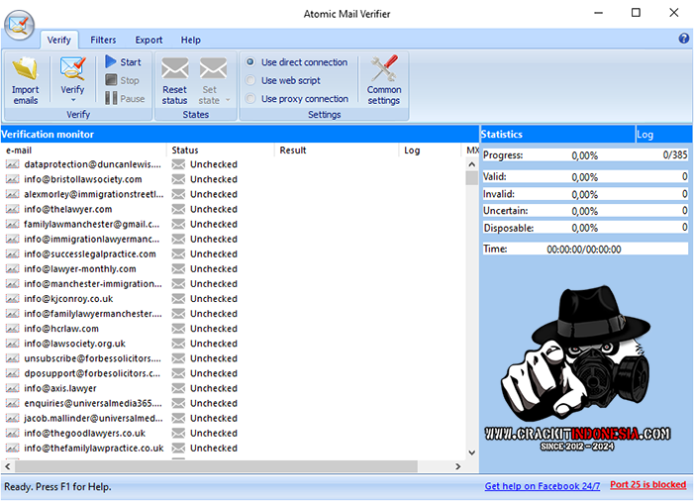The image size is (694, 501).
Task: Open the Export ribbon tab
Action: click(149, 41)
